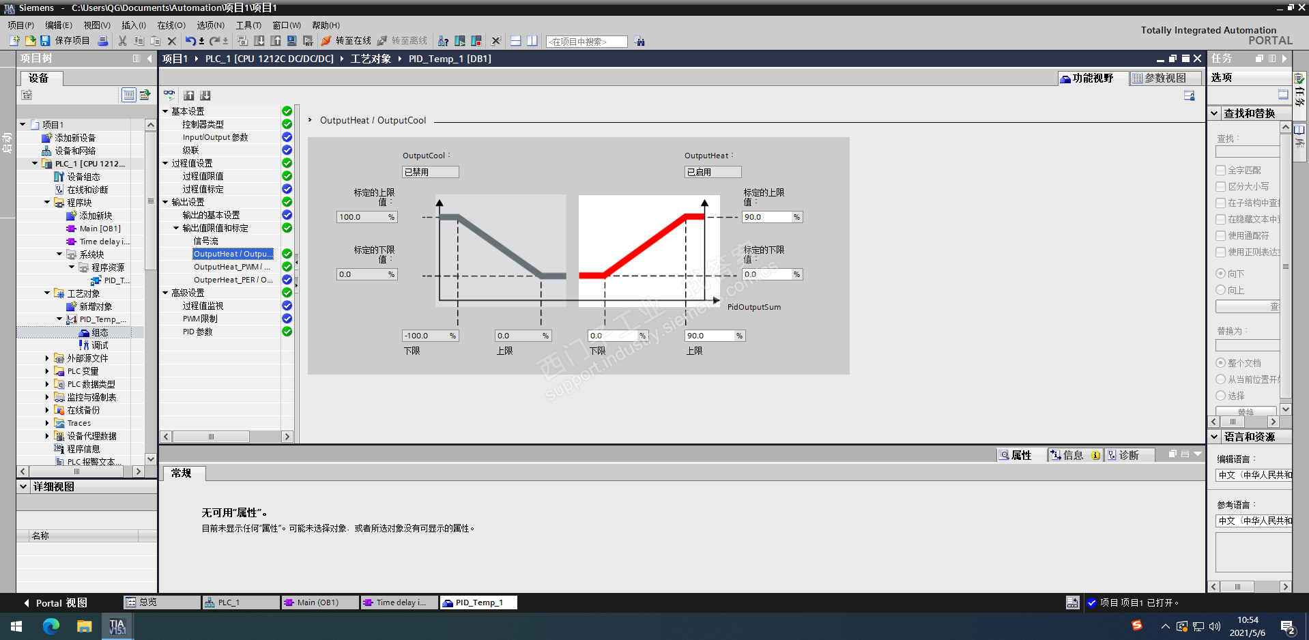The width and height of the screenshot is (1309, 640).
Task: Click the paste icon in toolbar
Action: [x=155, y=41]
